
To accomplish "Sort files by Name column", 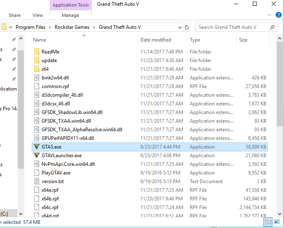I will 40,40.
